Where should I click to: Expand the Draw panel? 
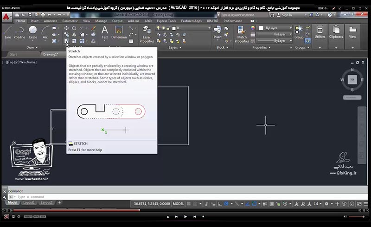pyautogui.click(x=32, y=47)
